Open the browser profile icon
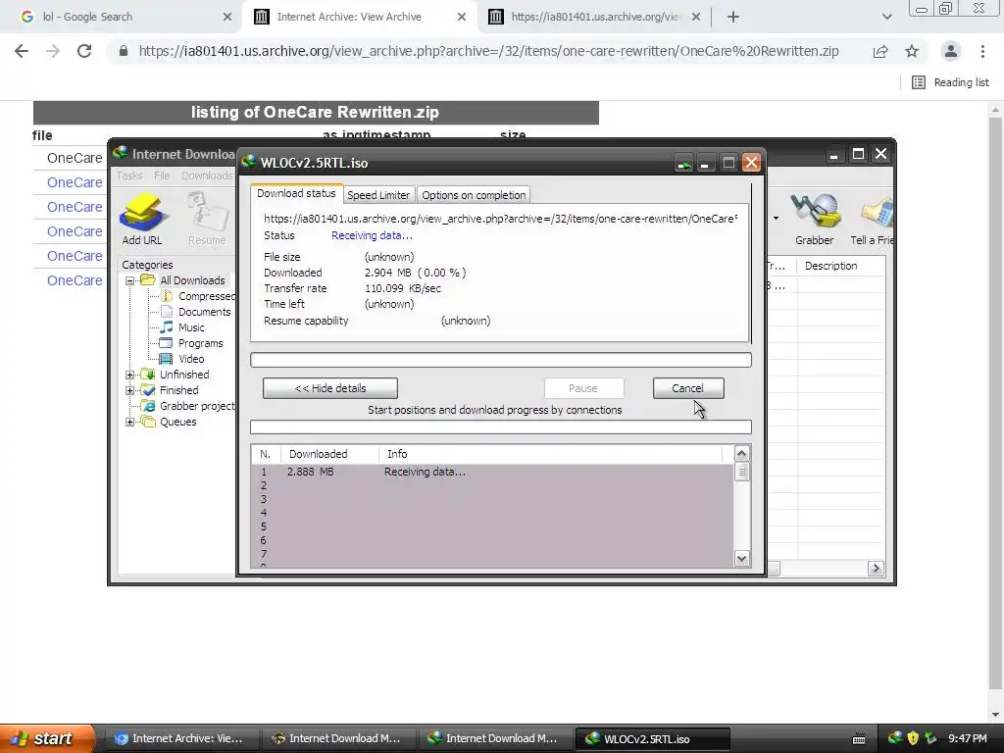The width and height of the screenshot is (1004, 753). (x=951, y=51)
